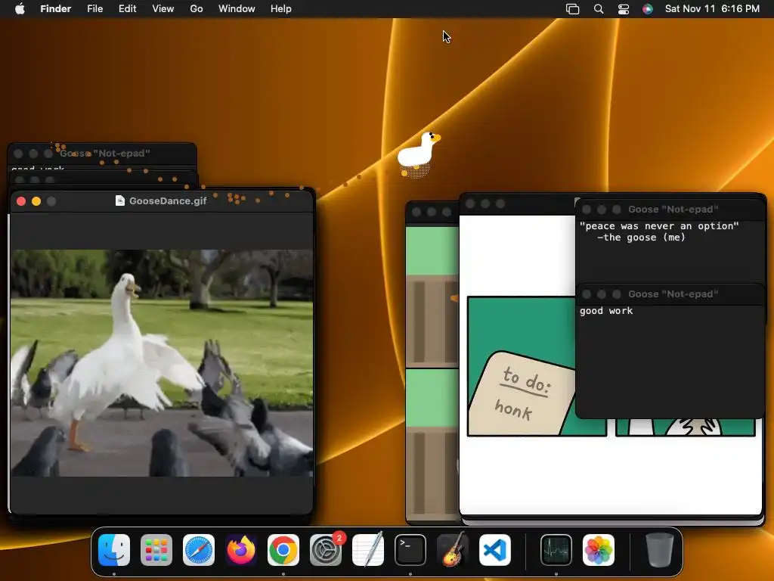Open Photos app from the Dock
Image resolution: width=774 pixels, height=581 pixels.
coord(599,550)
